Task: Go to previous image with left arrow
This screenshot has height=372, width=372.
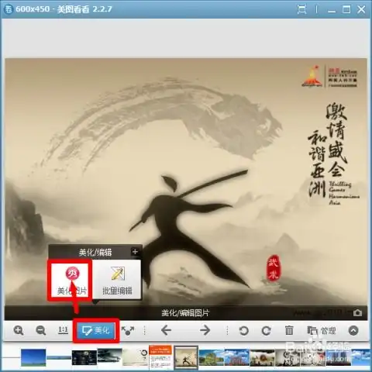Action: click(166, 330)
